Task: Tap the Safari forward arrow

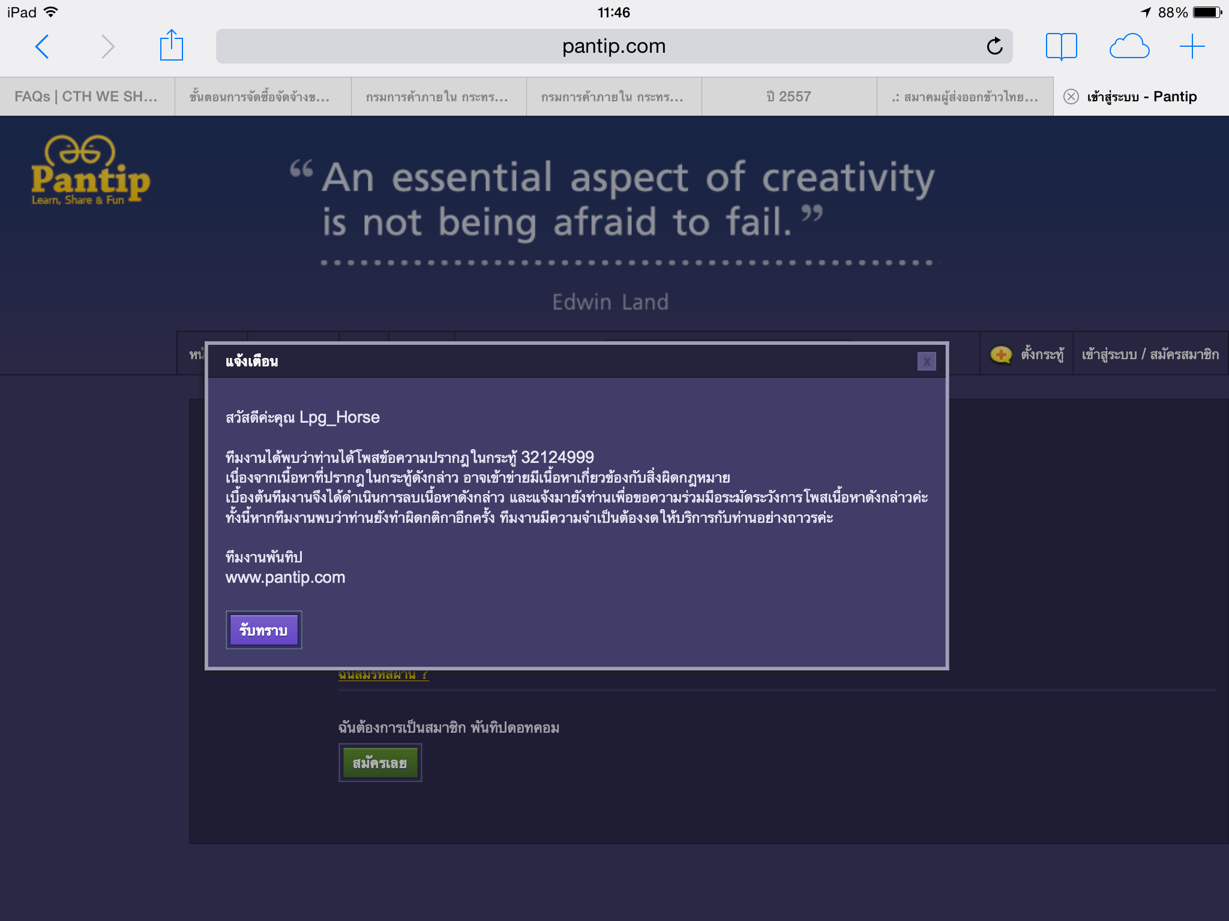Action: 107,46
